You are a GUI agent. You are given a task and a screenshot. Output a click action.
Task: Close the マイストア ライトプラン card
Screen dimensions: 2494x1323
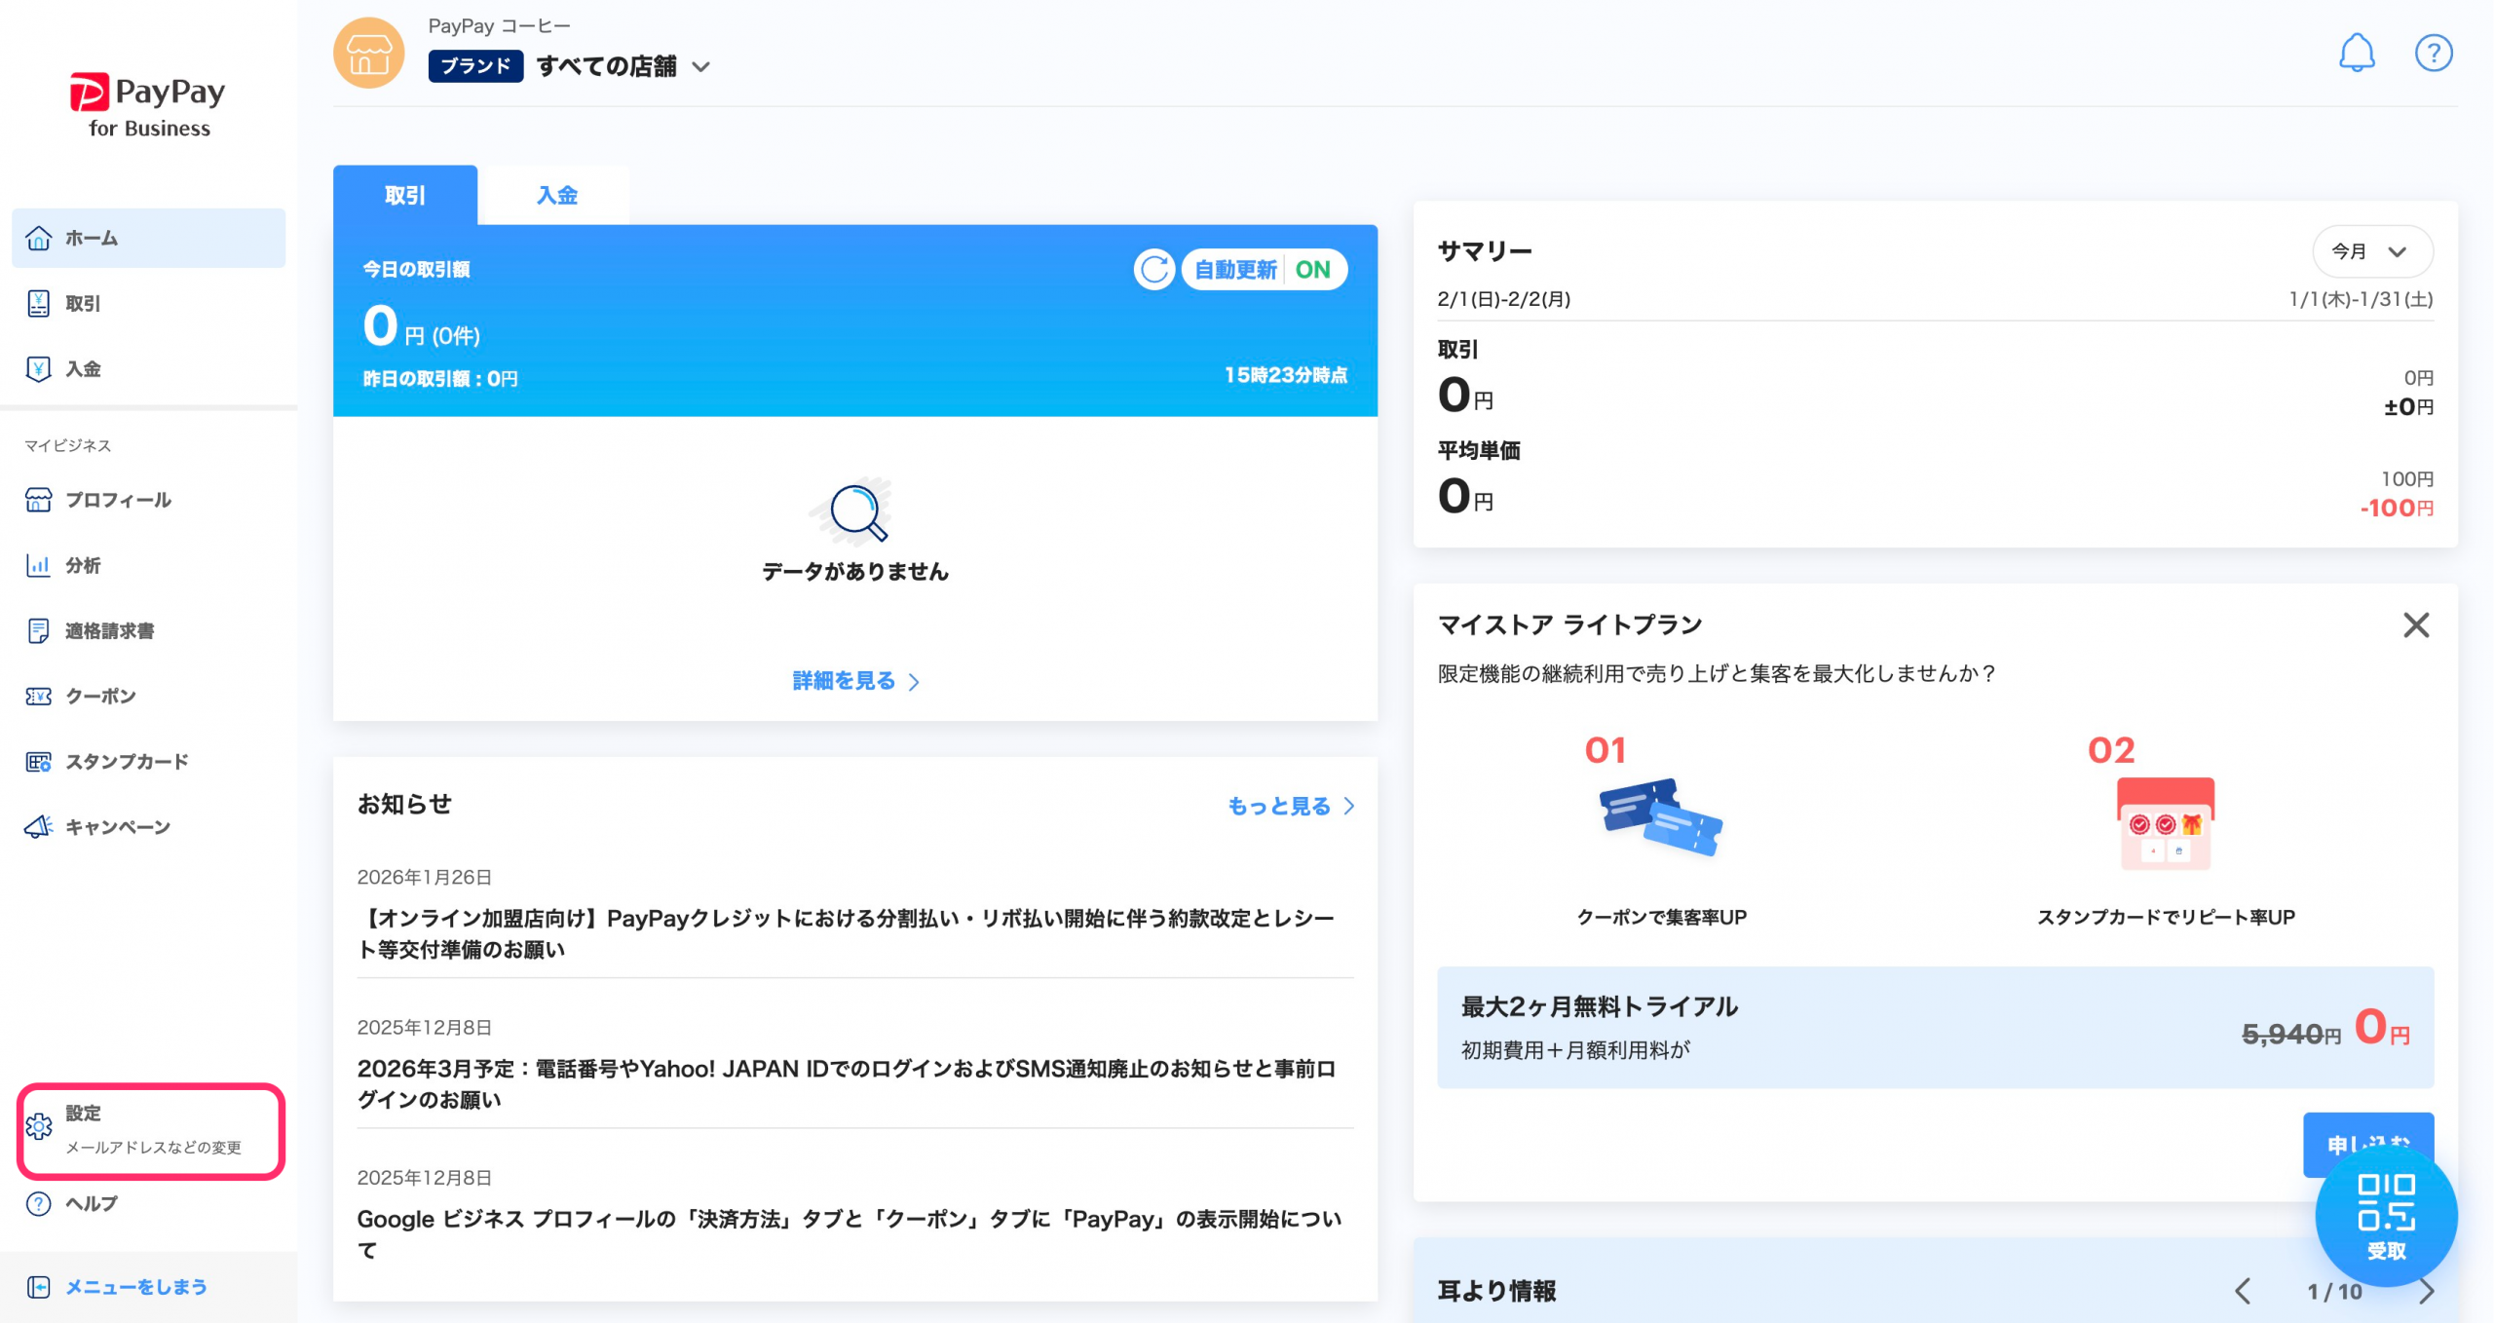pos(2415,624)
